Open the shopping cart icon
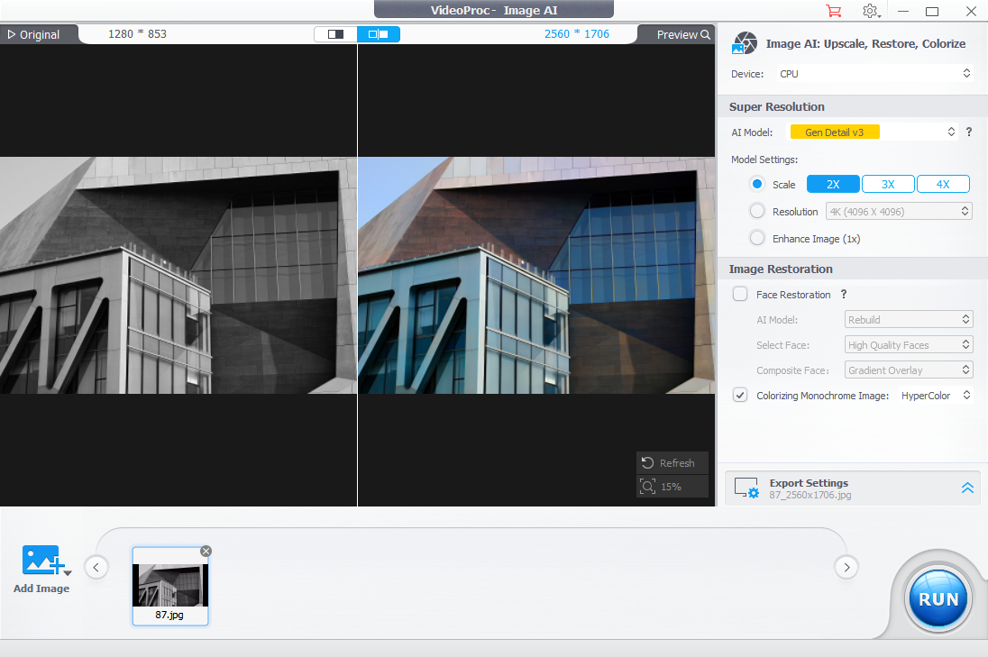This screenshot has width=988, height=657. [x=833, y=11]
